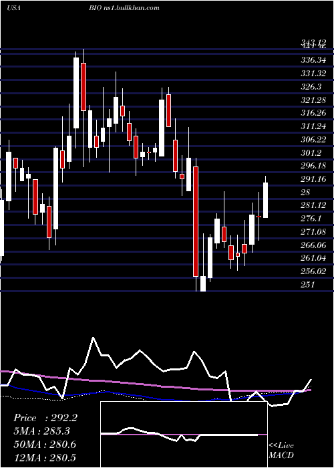Click the 291.16 price axis label
Viewport: 334px width, 468px height.
(313, 179)
